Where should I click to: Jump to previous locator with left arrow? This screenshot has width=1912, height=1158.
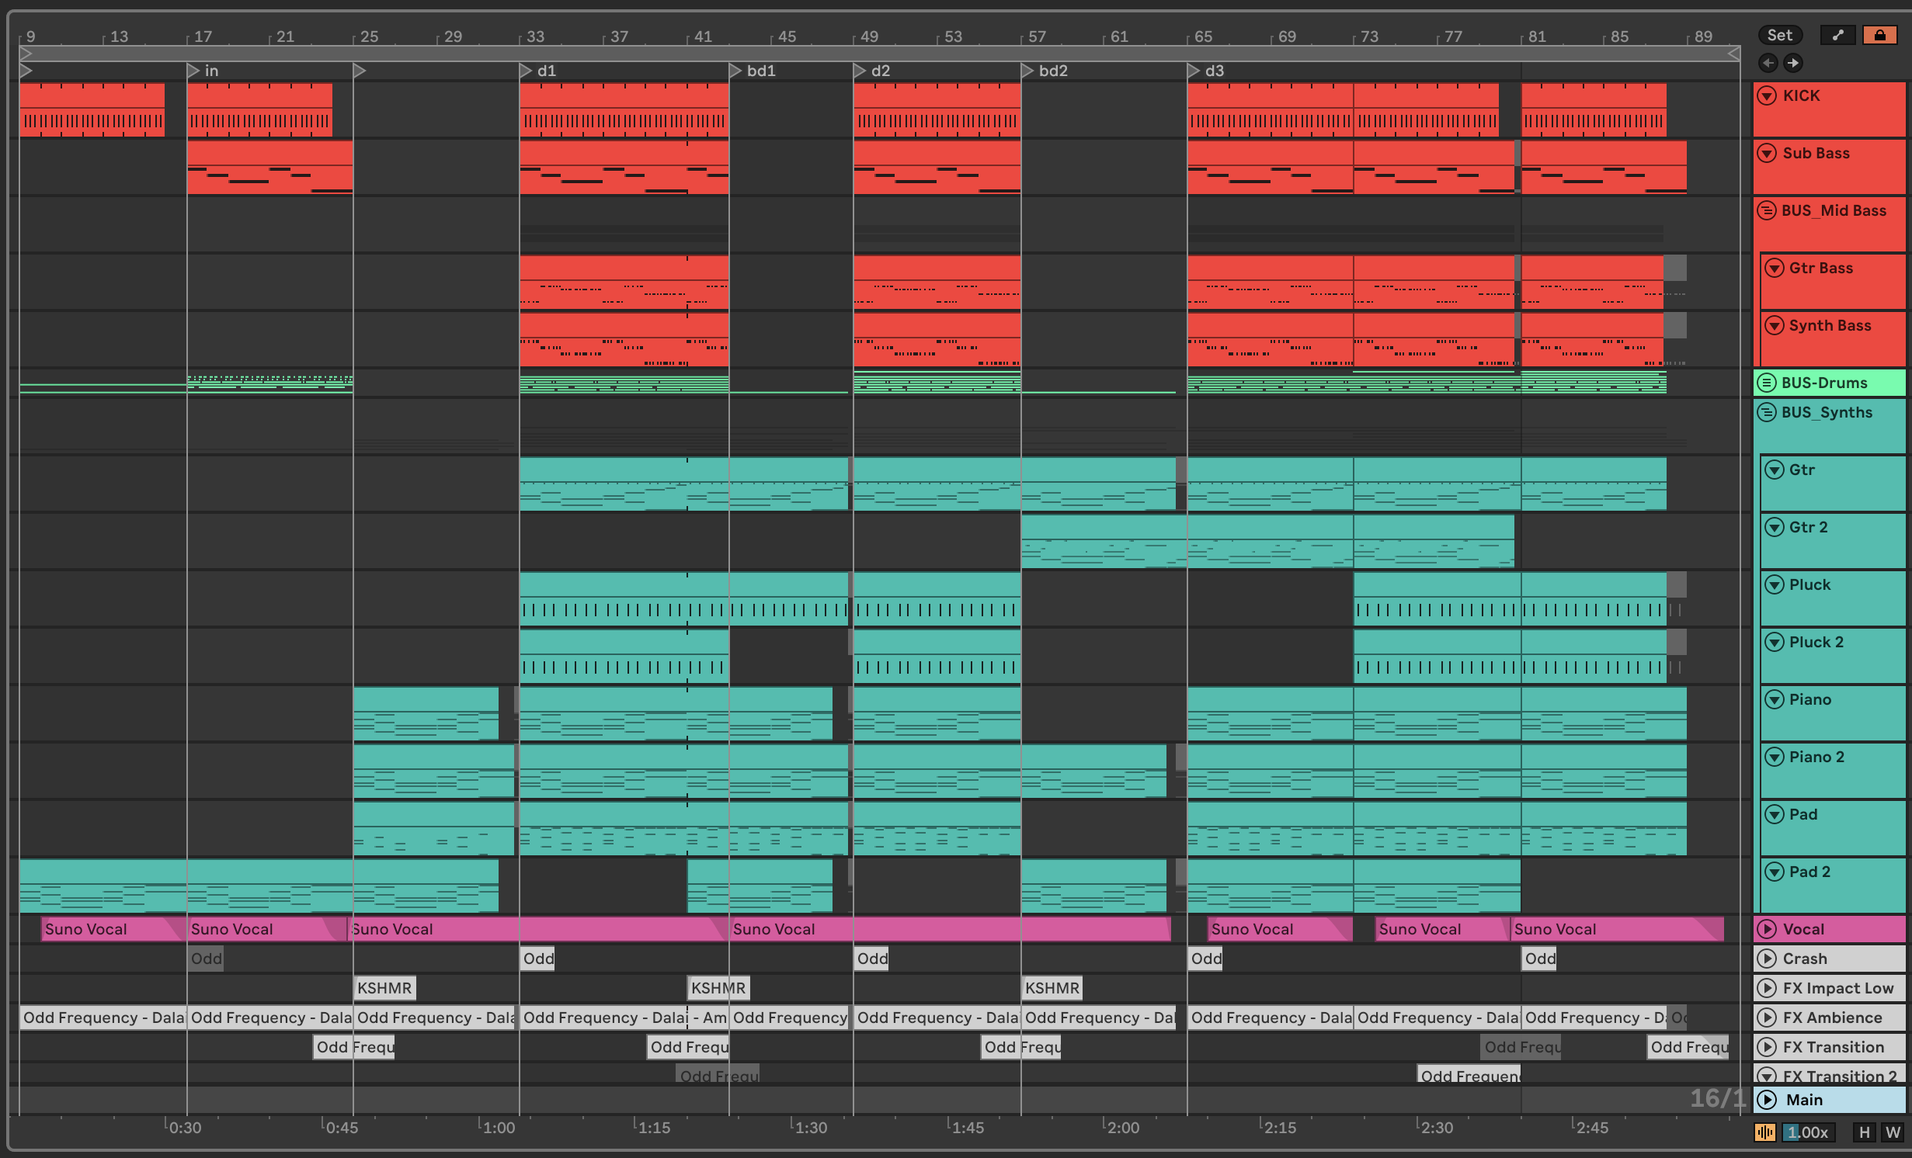pos(1768,63)
